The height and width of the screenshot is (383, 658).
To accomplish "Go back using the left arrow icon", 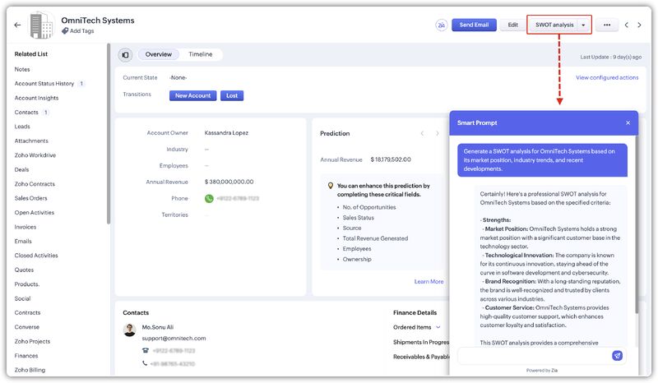I will (17, 25).
